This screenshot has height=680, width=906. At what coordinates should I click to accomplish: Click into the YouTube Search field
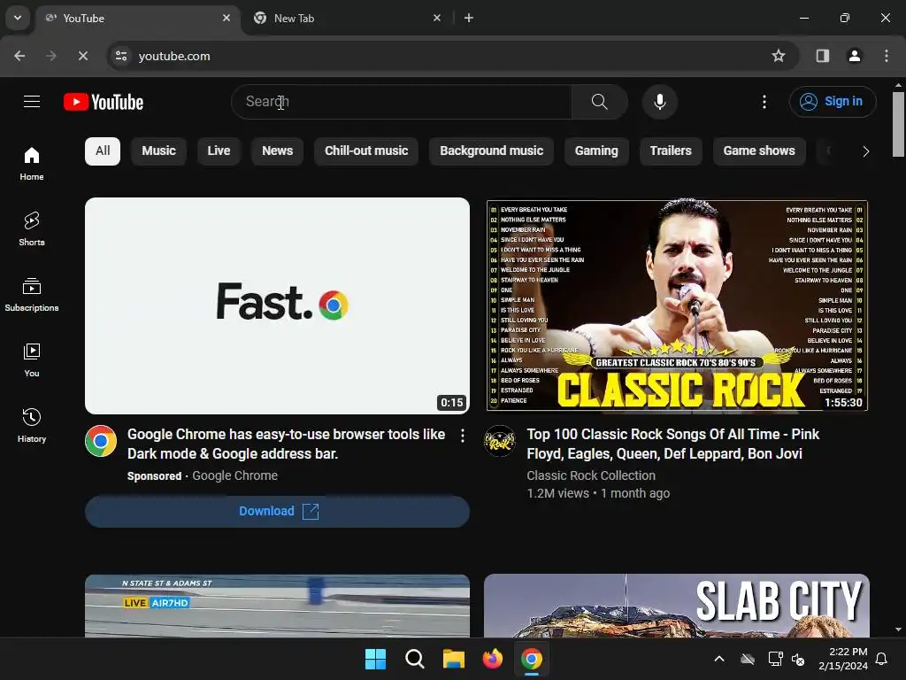pyautogui.click(x=403, y=102)
